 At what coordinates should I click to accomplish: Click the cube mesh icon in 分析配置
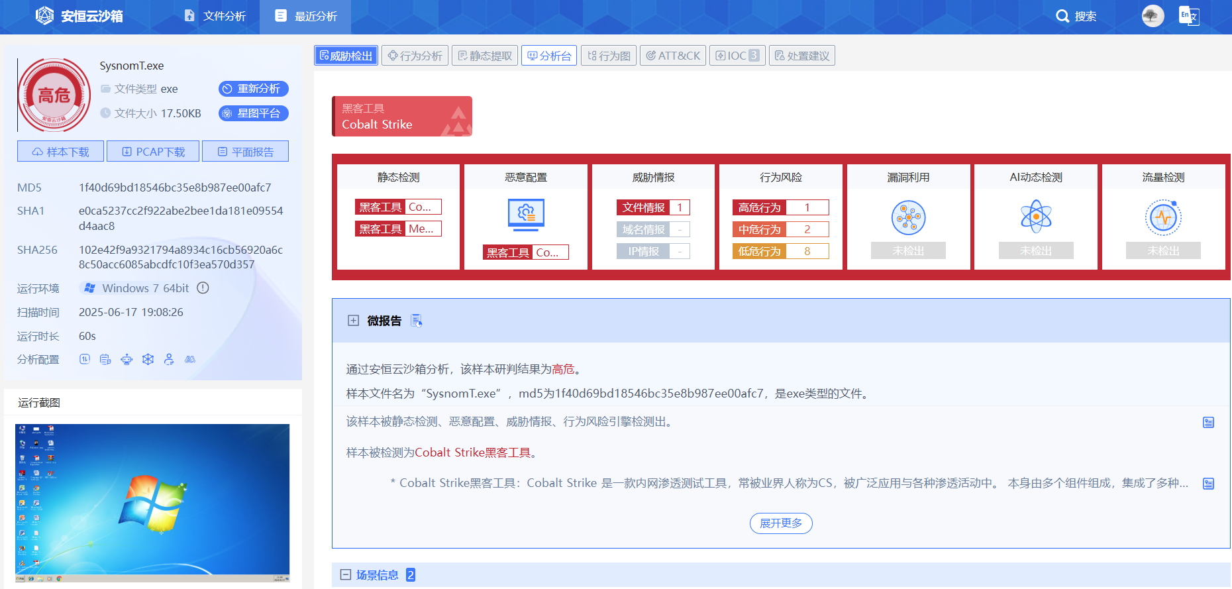pos(148,359)
